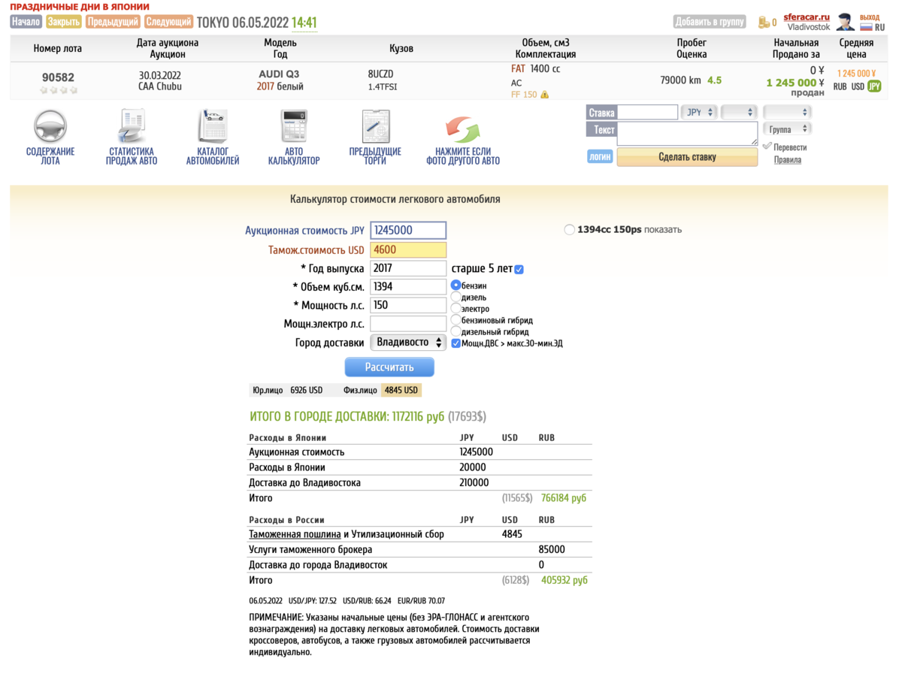Click the AUDI Q3 model name
Screen dimensions: 902x695
point(279,74)
